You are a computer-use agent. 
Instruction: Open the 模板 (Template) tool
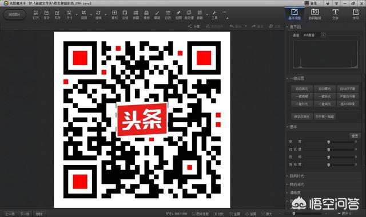(x=146, y=15)
